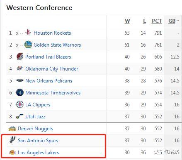The width and height of the screenshot is (182, 160).
Task: Click the San Antonio Spurs logo
Action: [12, 140]
